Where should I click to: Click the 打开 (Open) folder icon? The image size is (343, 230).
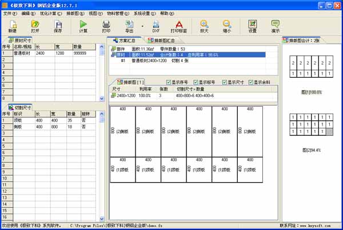35,26
